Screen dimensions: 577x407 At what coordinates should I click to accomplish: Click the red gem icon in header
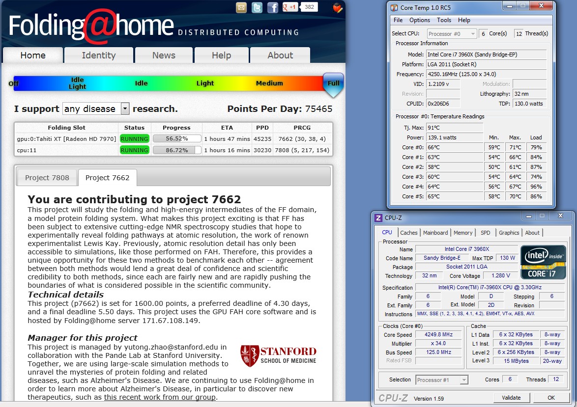[338, 8]
